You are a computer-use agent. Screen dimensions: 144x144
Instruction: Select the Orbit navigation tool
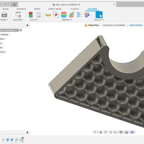95,132
